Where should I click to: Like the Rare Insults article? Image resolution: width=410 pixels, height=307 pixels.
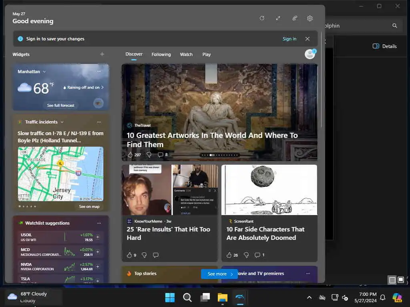click(x=129, y=255)
